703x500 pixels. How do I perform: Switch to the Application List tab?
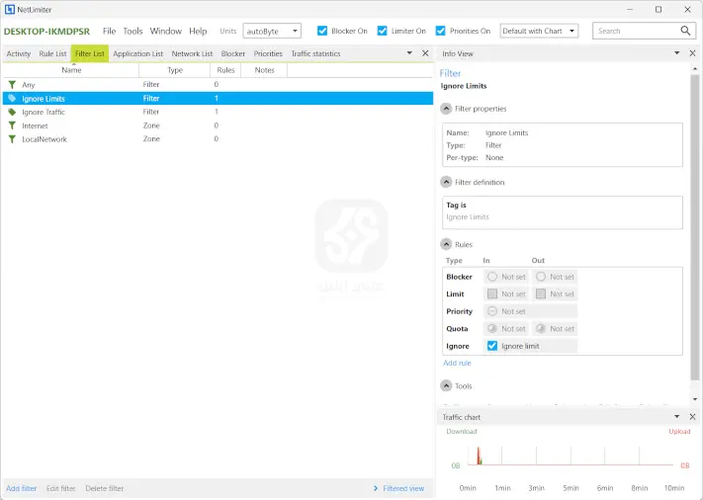pos(138,53)
